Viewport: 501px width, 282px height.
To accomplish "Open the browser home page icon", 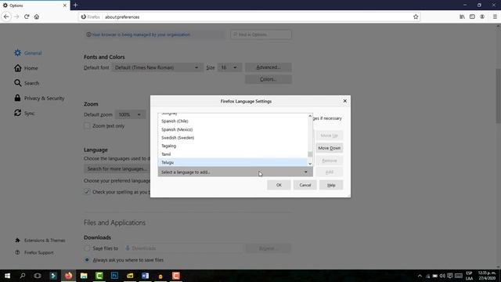I will click(x=37, y=16).
